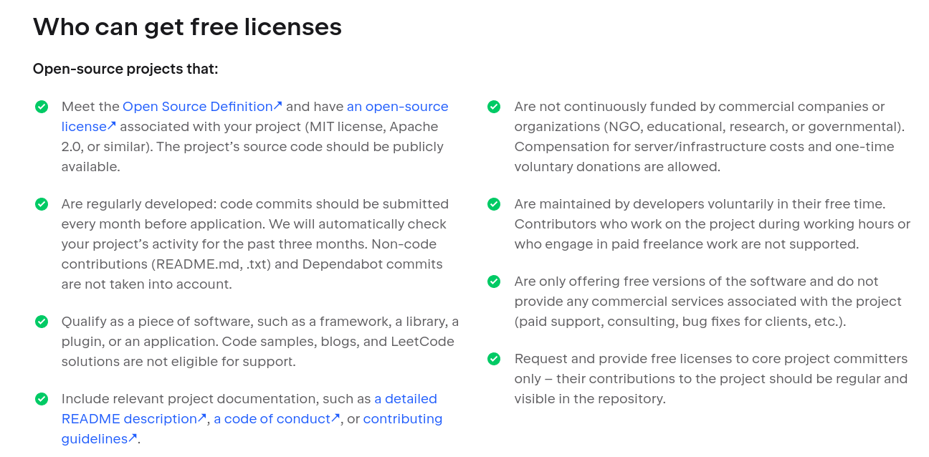Click external arrow icon after "guidelines"

click(x=133, y=438)
